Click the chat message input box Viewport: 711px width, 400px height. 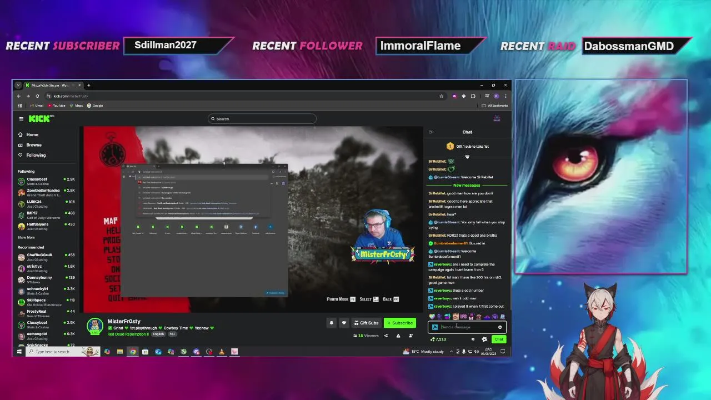pyautogui.click(x=467, y=327)
